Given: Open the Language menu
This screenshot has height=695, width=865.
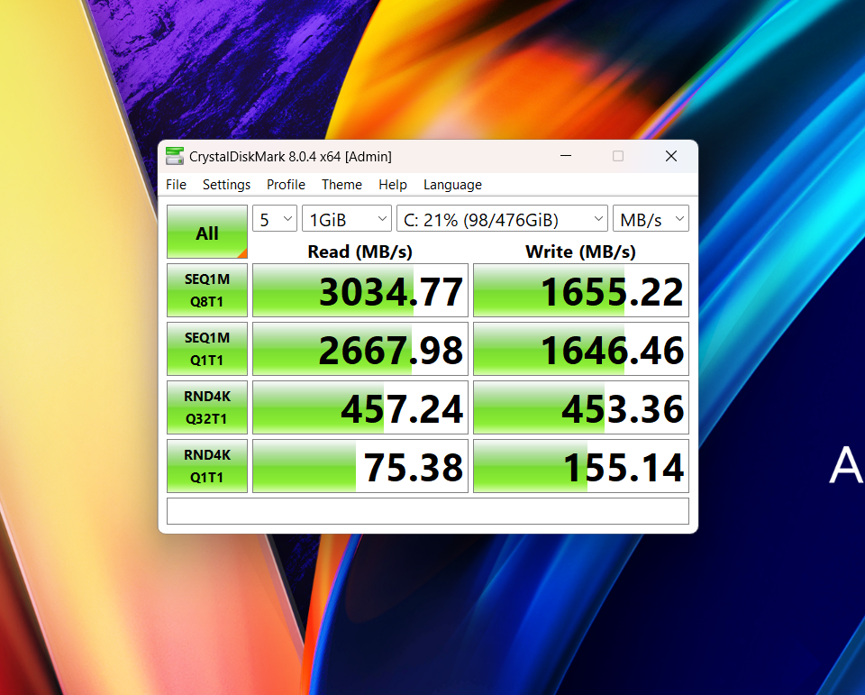Looking at the screenshot, I should tap(452, 185).
